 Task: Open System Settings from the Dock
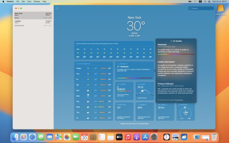[x=154, y=137]
